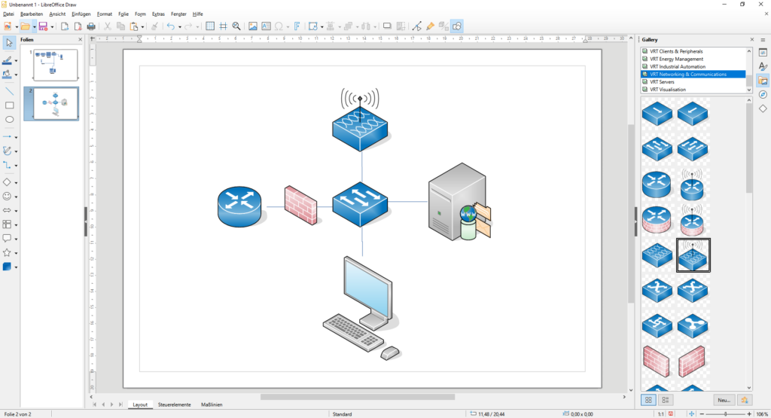This screenshot has height=418, width=771.
Task: Expand the Stars and Banners dropdown
Action: point(16,254)
